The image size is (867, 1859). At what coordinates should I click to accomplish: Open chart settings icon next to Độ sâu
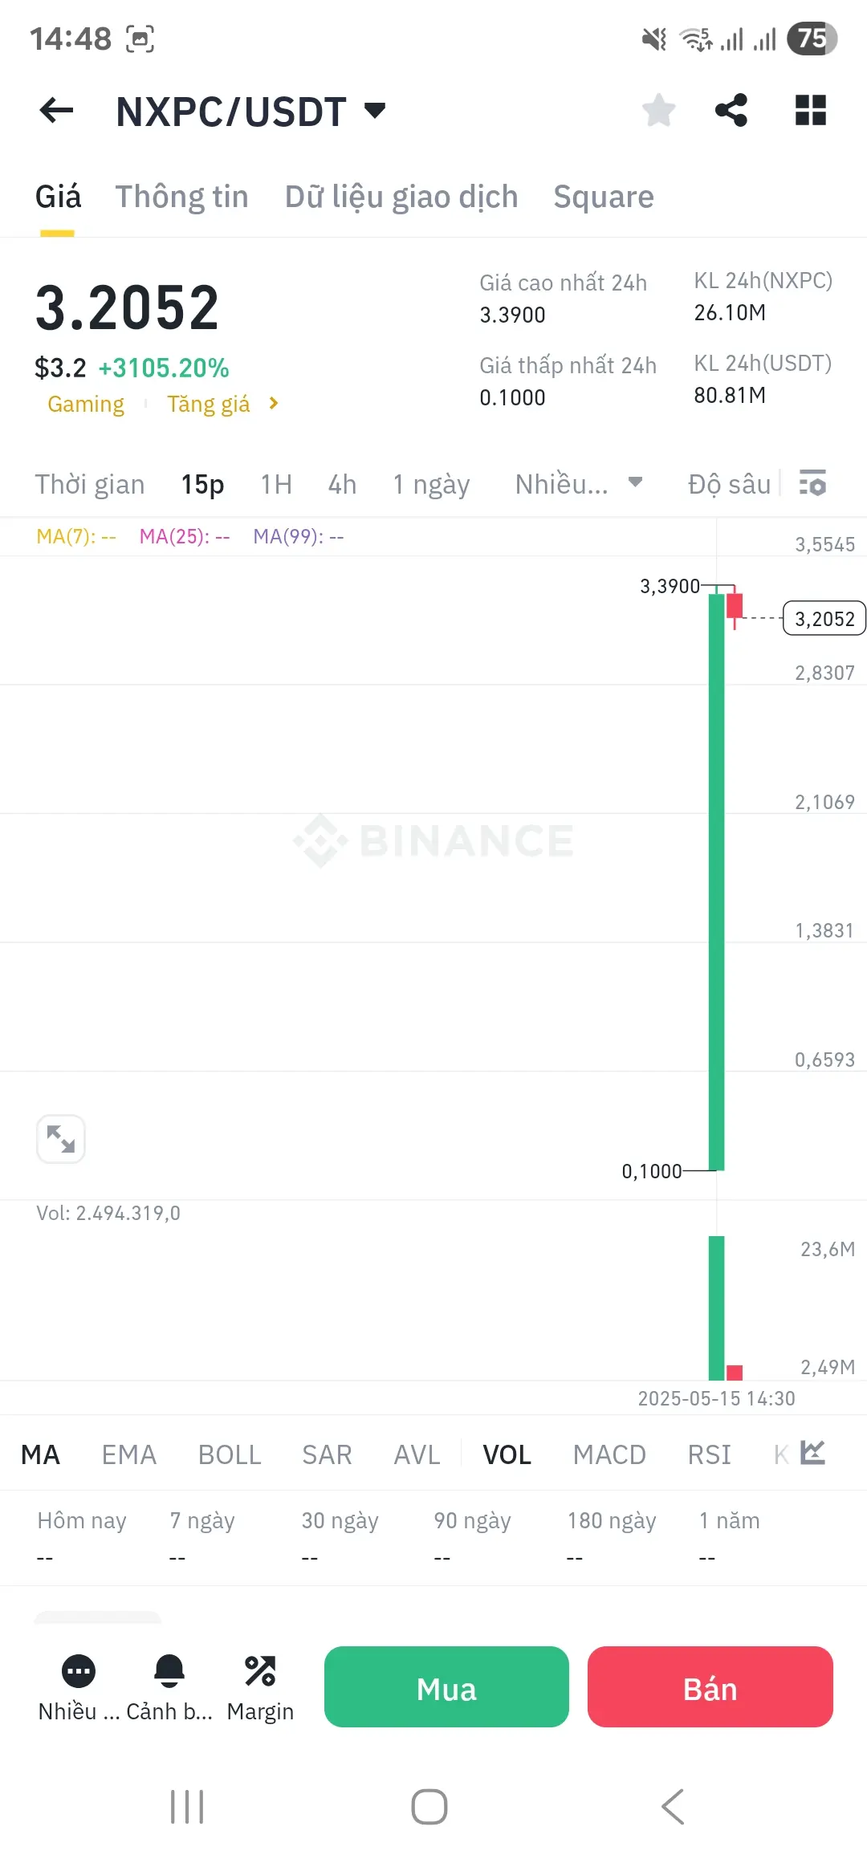pyautogui.click(x=812, y=484)
